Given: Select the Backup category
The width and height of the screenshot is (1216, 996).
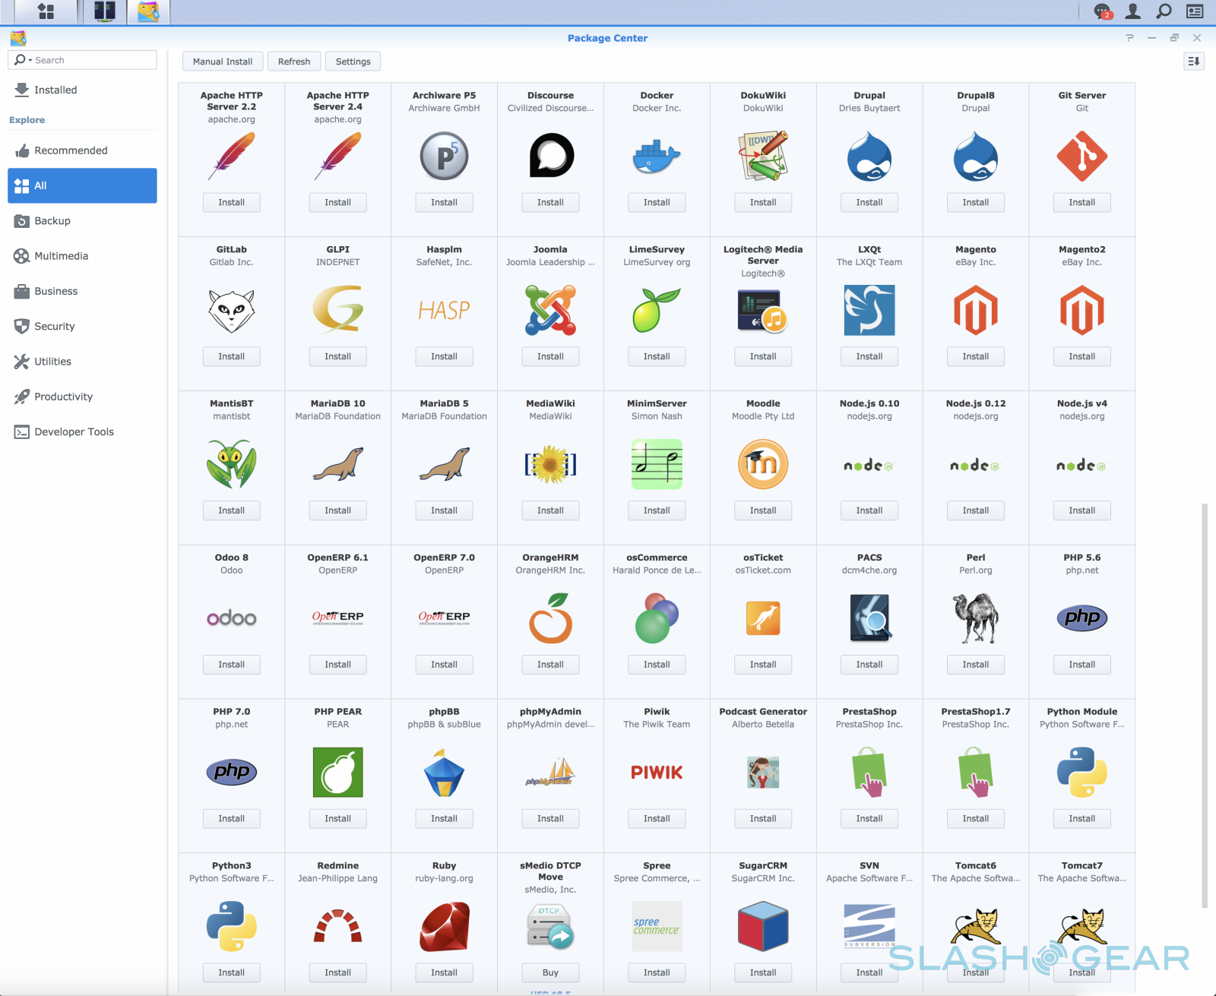Looking at the screenshot, I should (82, 221).
